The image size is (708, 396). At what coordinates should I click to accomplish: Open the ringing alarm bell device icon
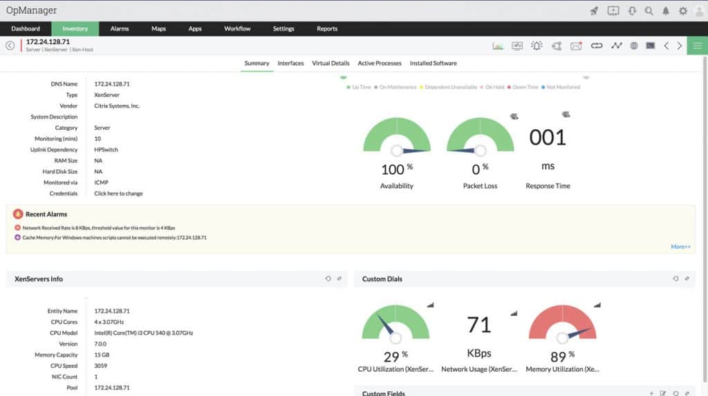(x=537, y=46)
